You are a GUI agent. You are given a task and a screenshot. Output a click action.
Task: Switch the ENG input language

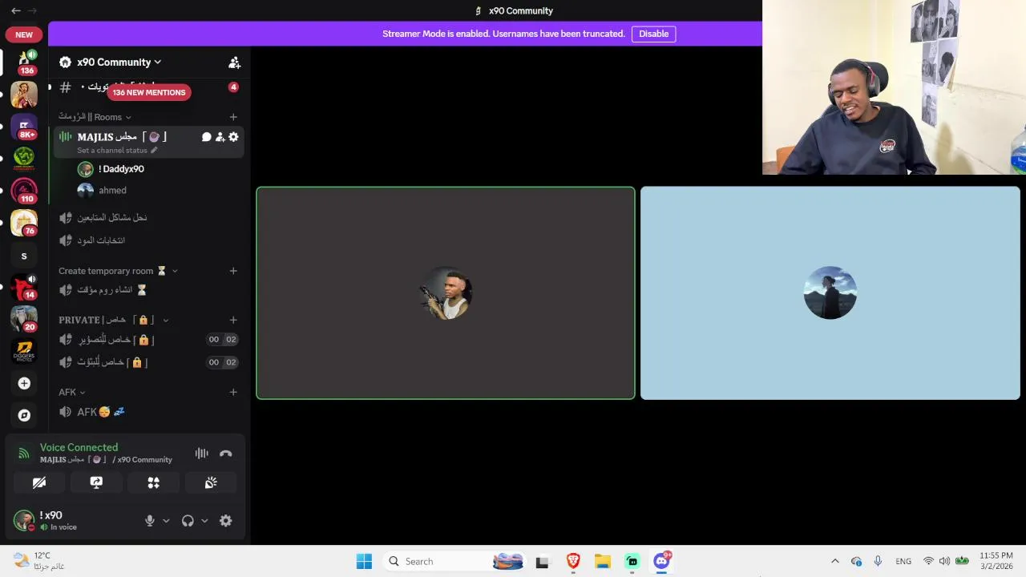coord(903,561)
